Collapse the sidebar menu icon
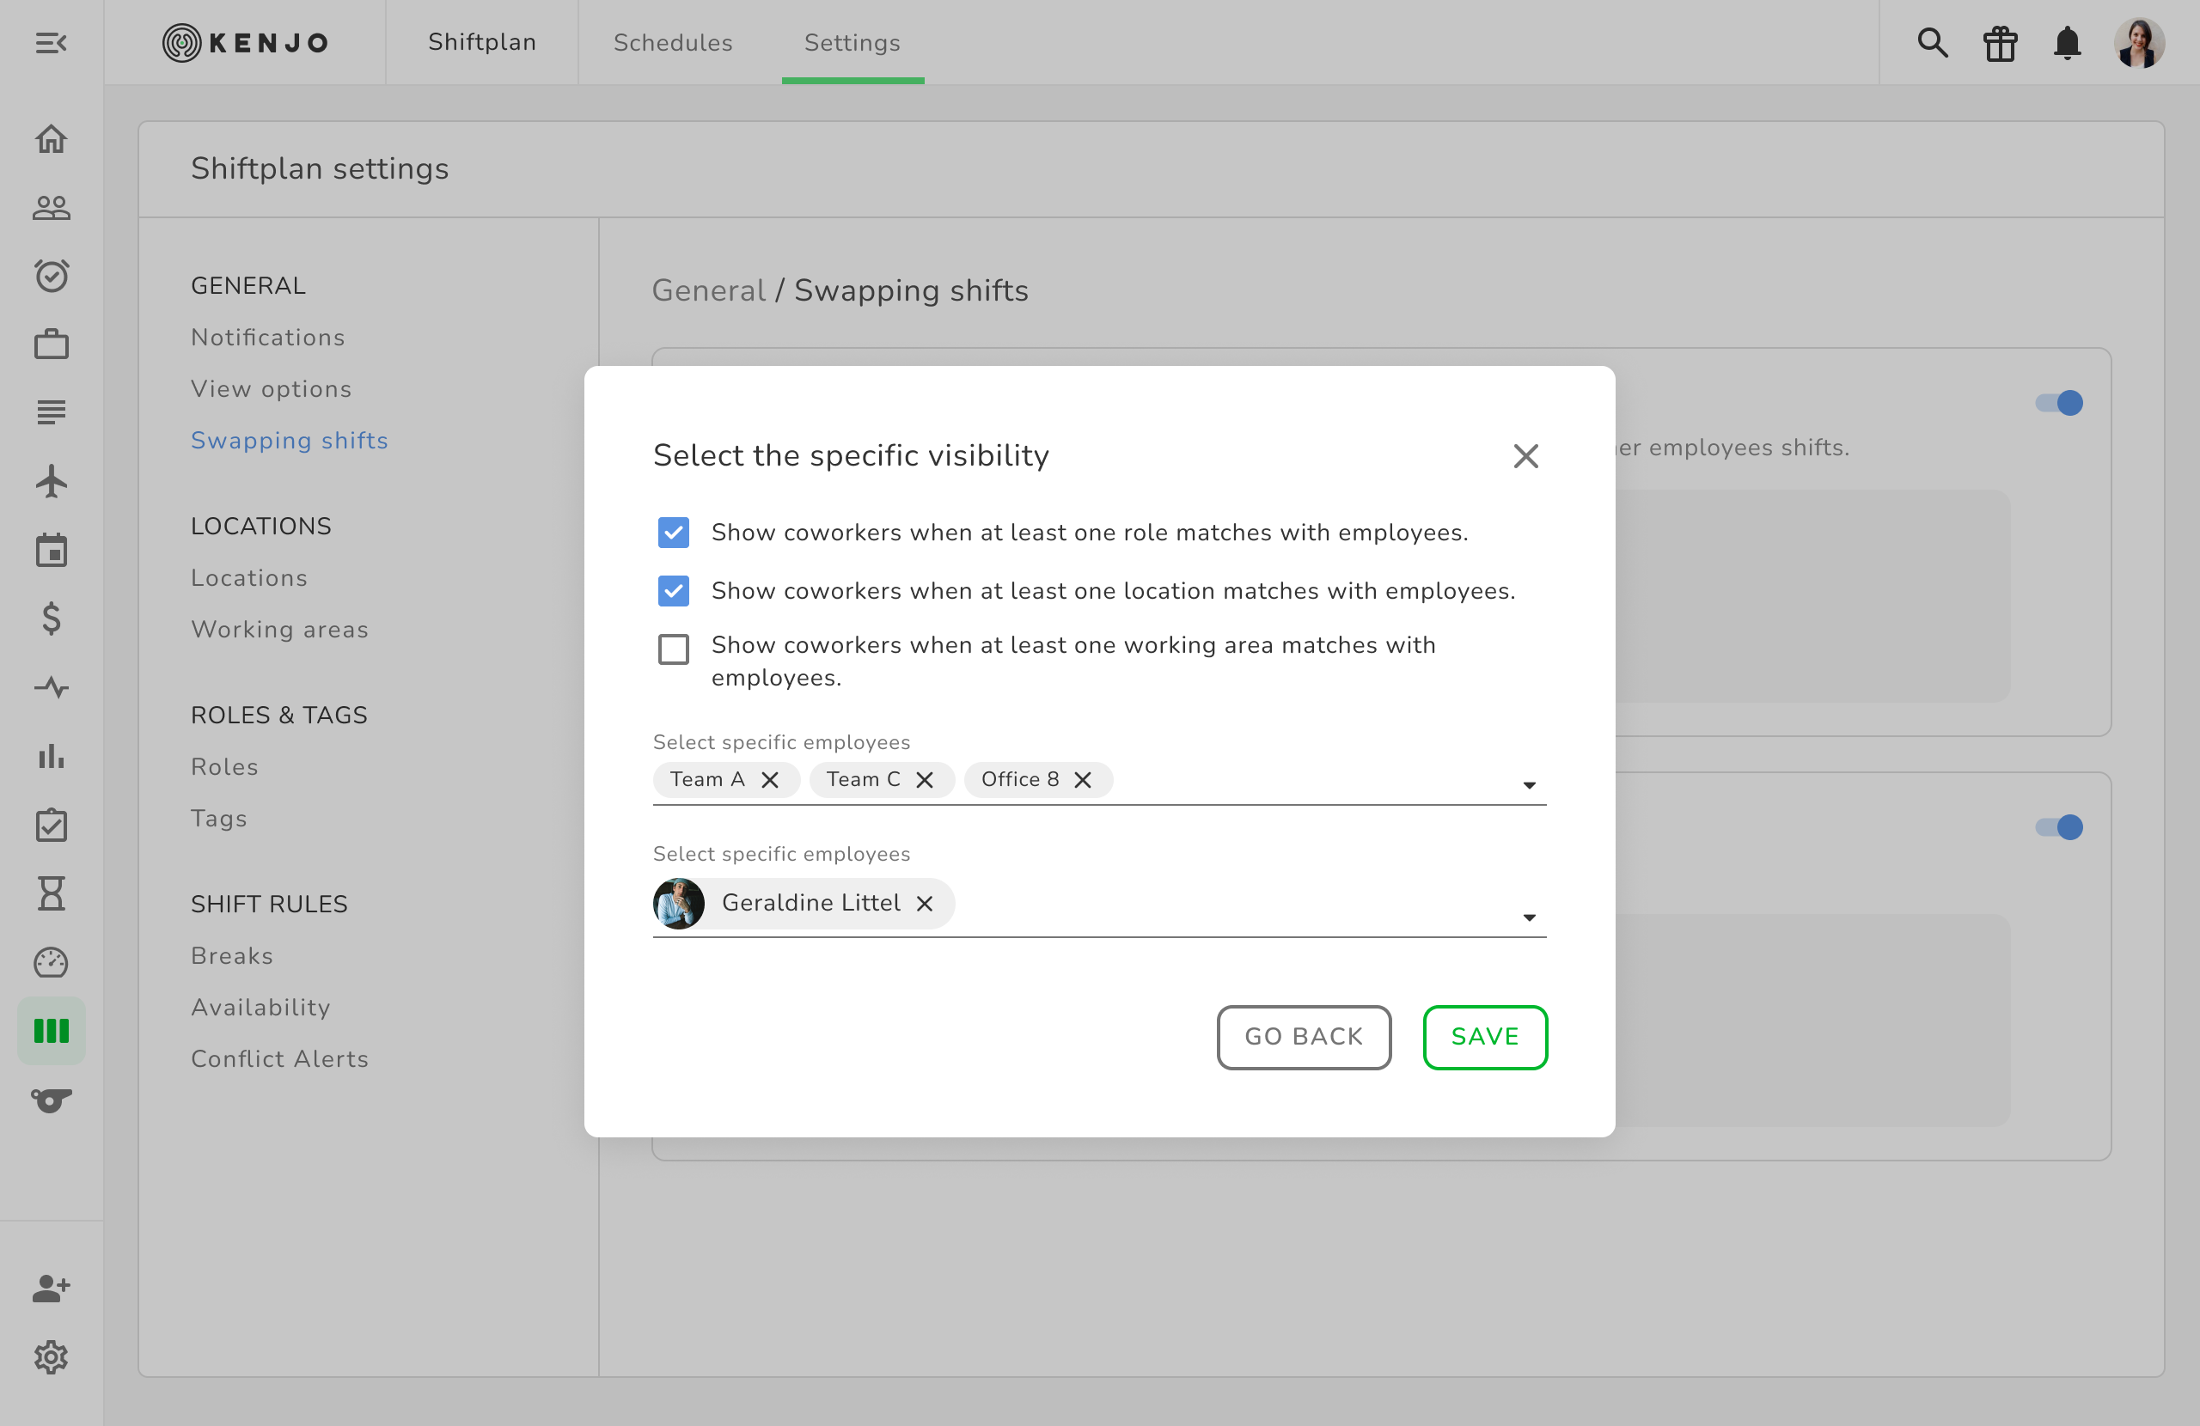Image resolution: width=2200 pixels, height=1426 pixels. coord(51,42)
